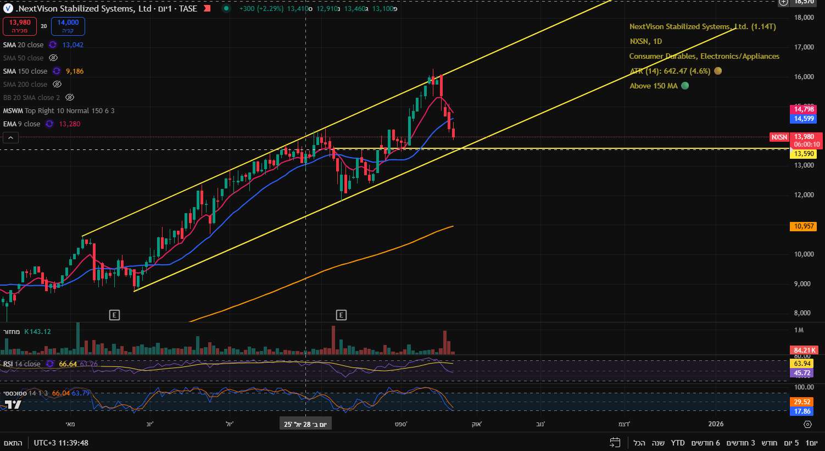Select the 5 יום date range

791,443
